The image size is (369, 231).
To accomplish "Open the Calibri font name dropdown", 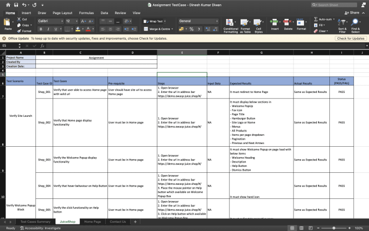I will click(62, 21).
